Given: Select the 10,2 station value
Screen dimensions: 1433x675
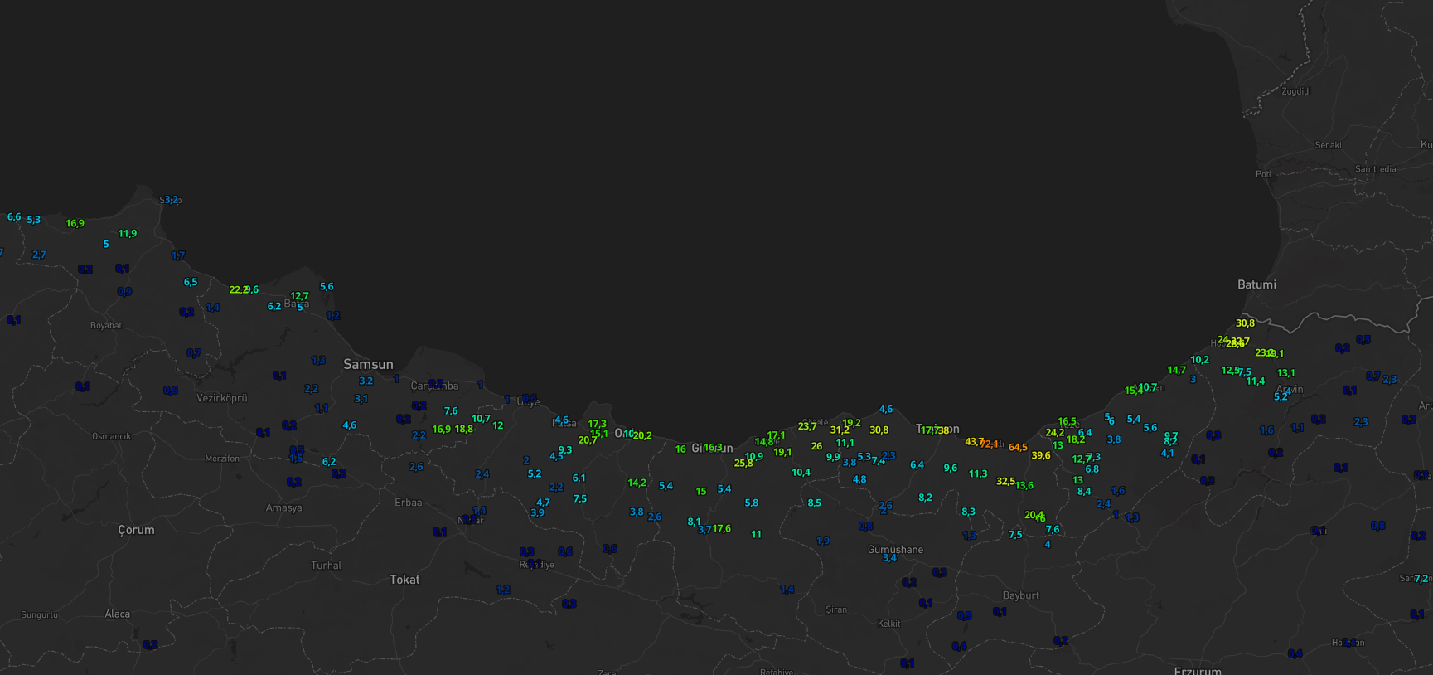Looking at the screenshot, I should pos(1199,360).
